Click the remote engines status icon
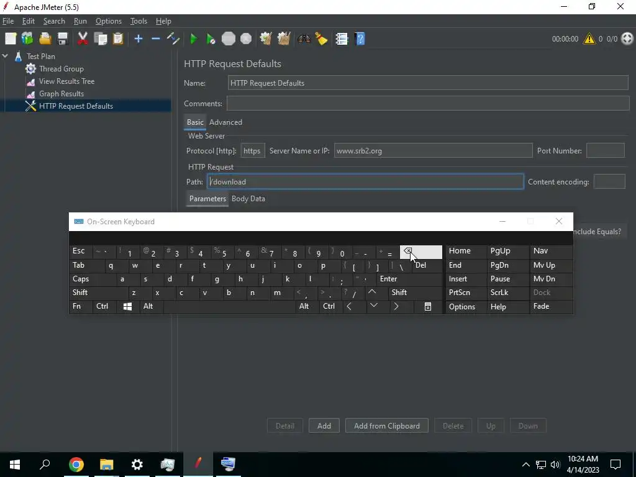The width and height of the screenshot is (636, 477). click(627, 39)
